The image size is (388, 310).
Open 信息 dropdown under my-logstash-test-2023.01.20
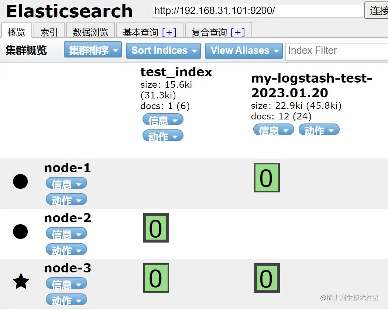point(274,130)
